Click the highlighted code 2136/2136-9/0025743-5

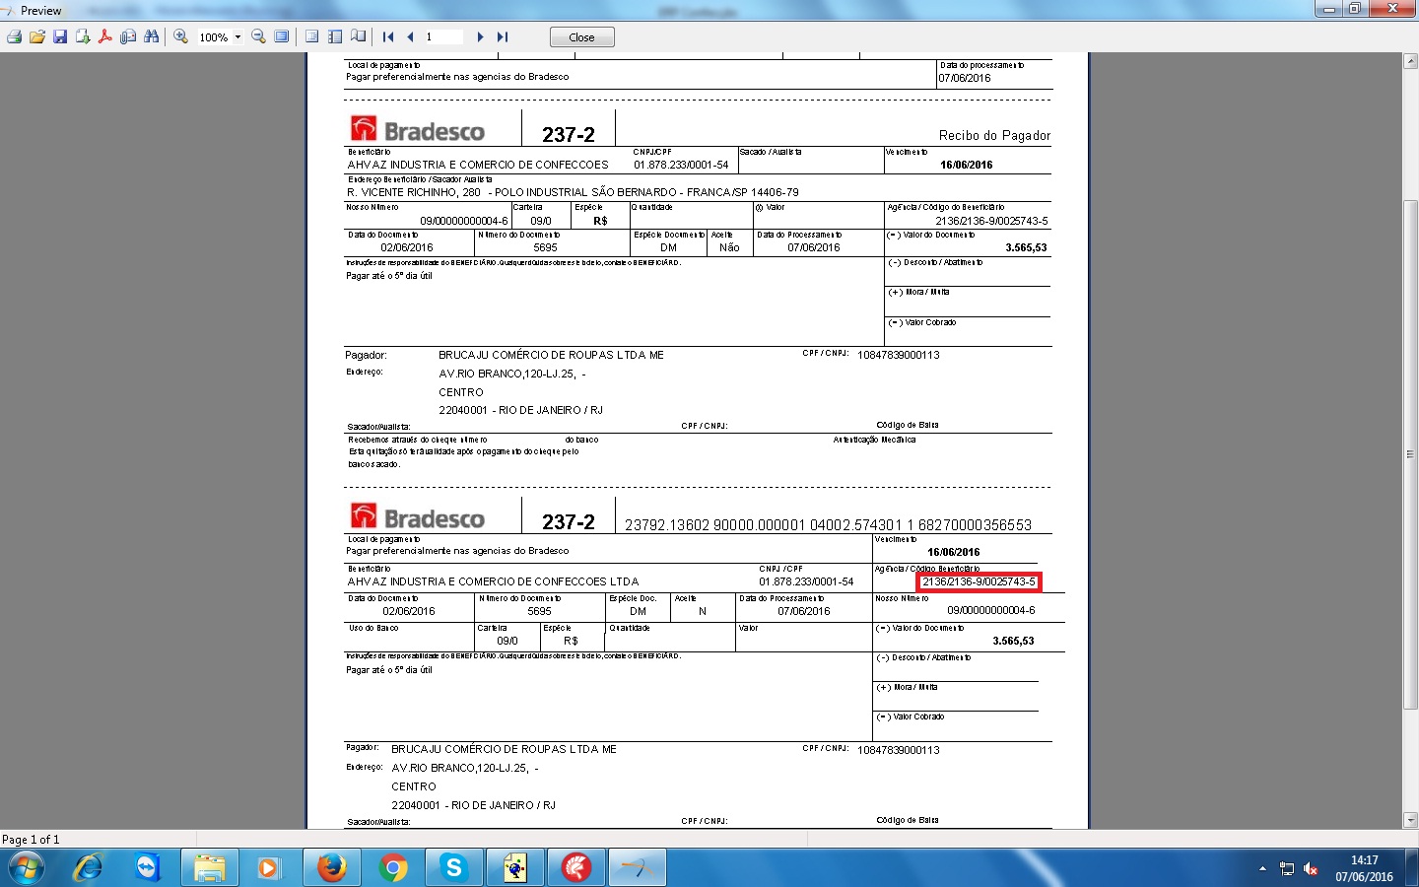979,581
